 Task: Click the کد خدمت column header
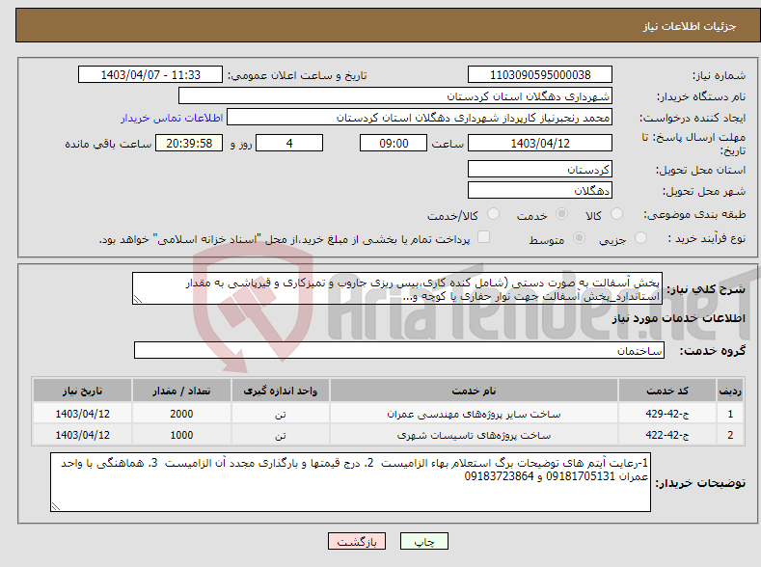[667, 391]
